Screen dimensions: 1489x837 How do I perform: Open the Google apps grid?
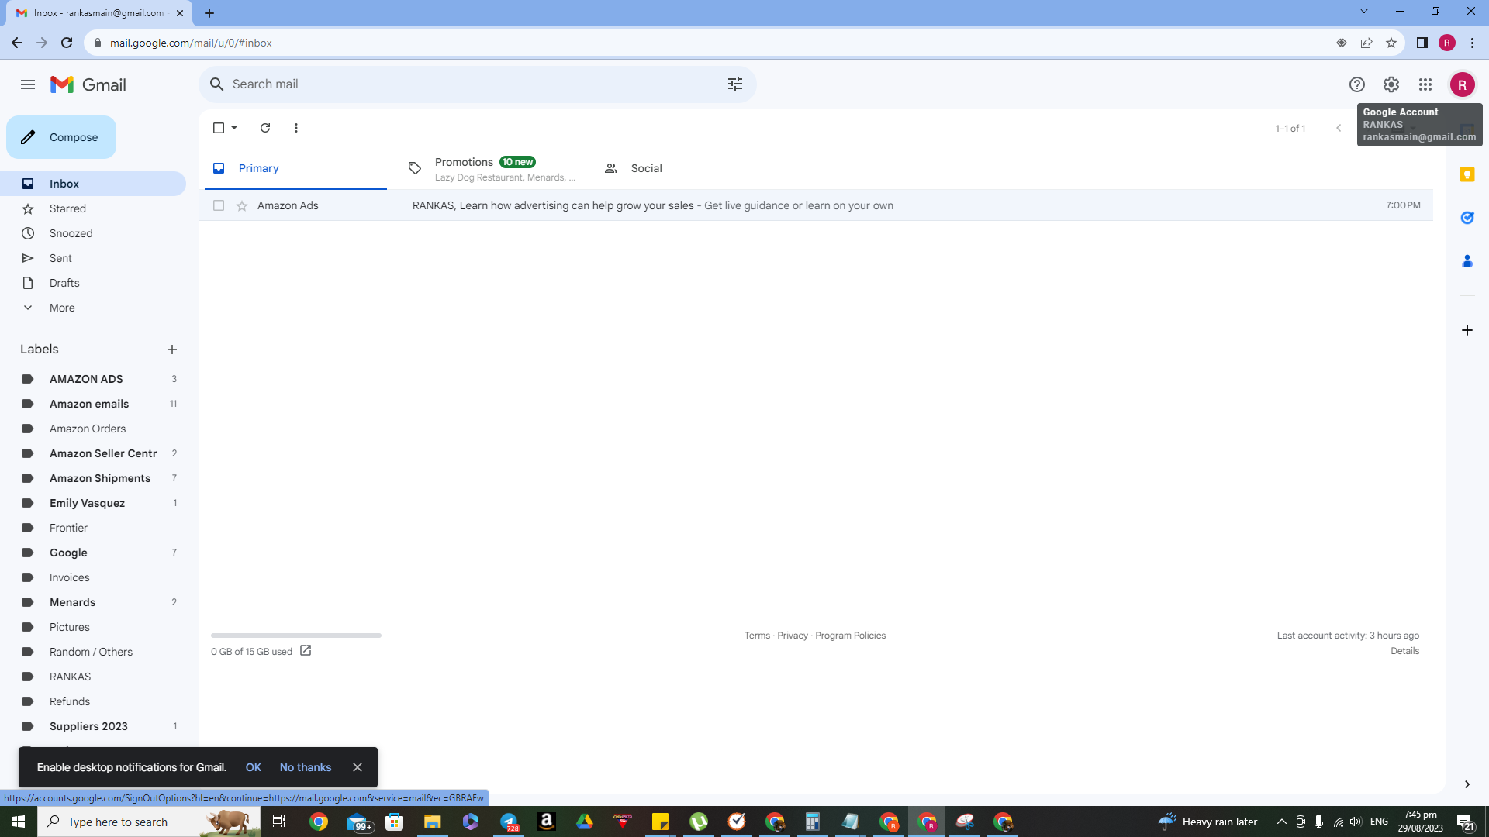pyautogui.click(x=1425, y=84)
